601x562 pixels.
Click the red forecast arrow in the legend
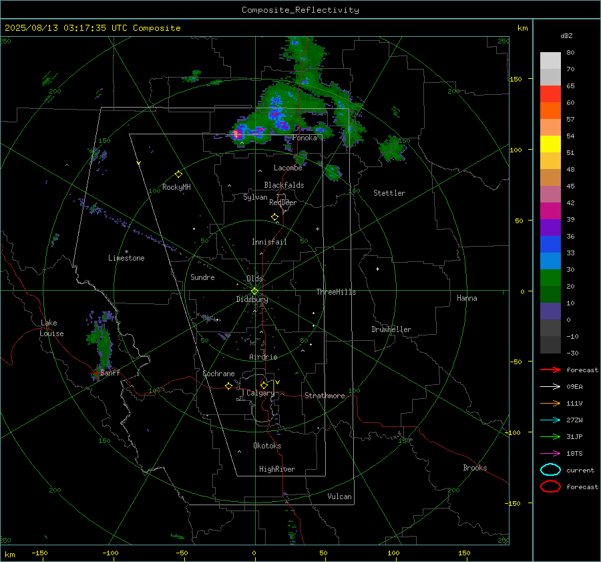[x=550, y=370]
